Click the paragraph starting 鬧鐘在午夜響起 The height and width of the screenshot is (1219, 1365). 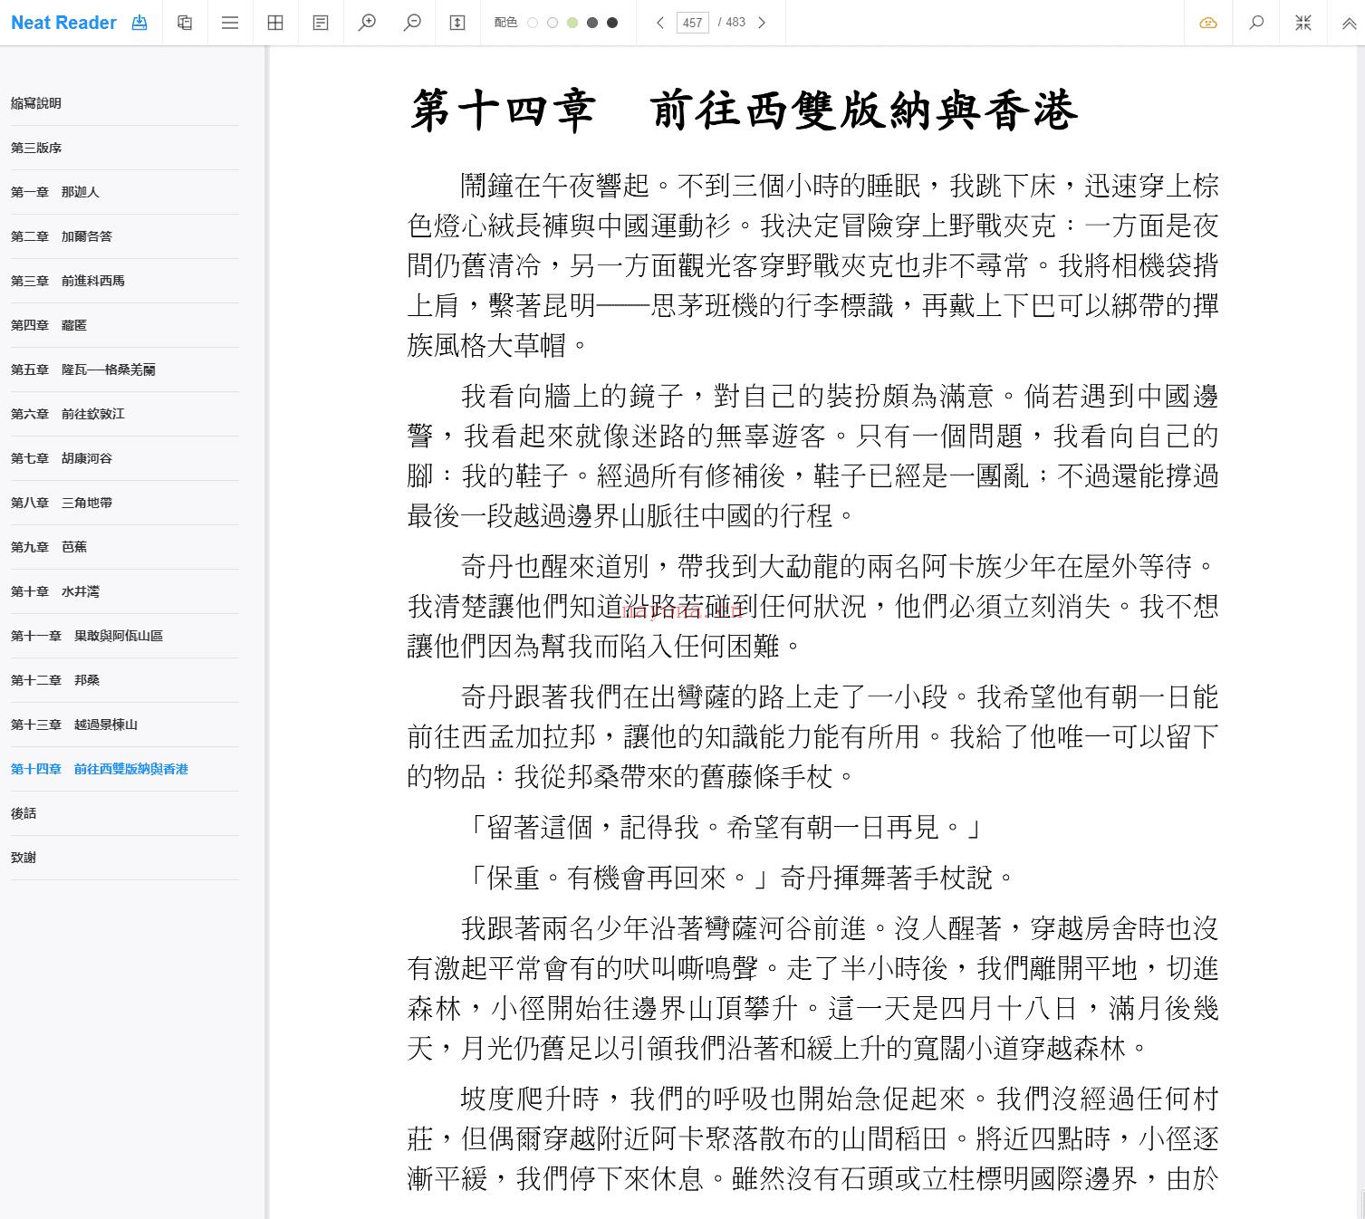(x=813, y=265)
